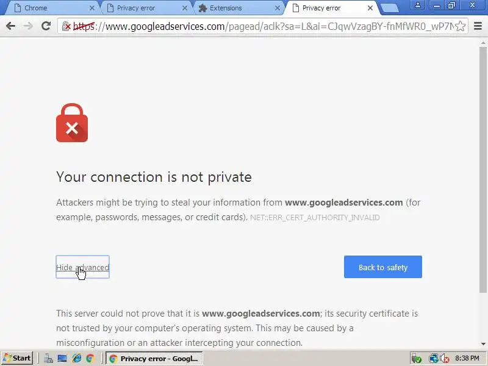This screenshot has width=488, height=366.
Task: Open the Windows Start menu
Action: [17, 358]
